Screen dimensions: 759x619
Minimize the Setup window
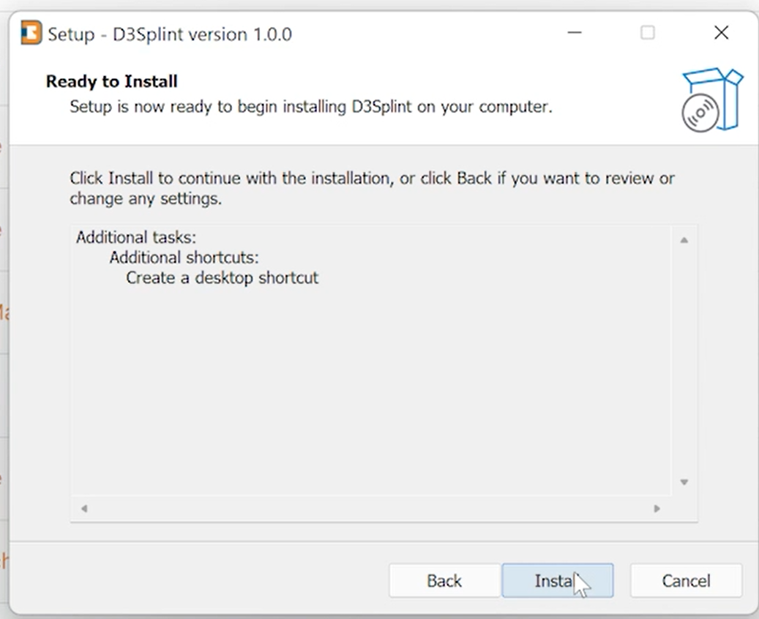575,32
